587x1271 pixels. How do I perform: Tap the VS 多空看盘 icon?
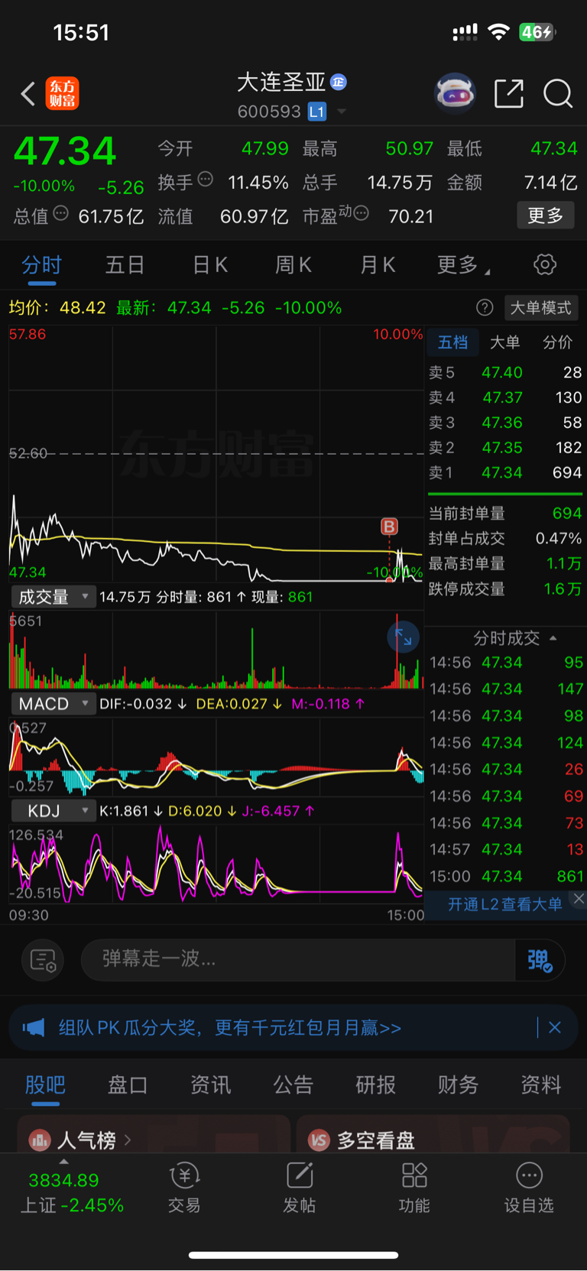click(319, 1140)
